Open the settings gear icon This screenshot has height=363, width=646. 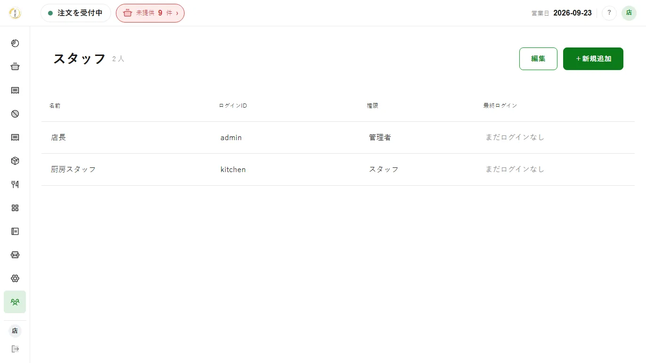pos(15,278)
